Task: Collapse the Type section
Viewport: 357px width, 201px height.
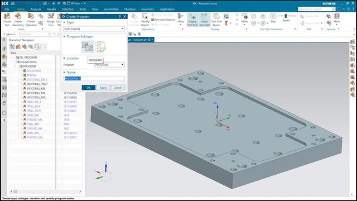Action: click(64, 22)
